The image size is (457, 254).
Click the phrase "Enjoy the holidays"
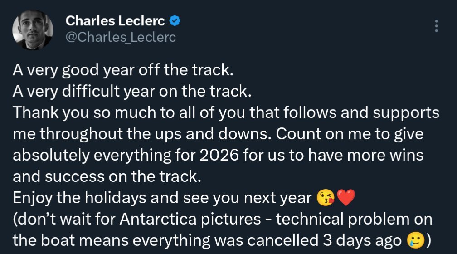point(70,198)
